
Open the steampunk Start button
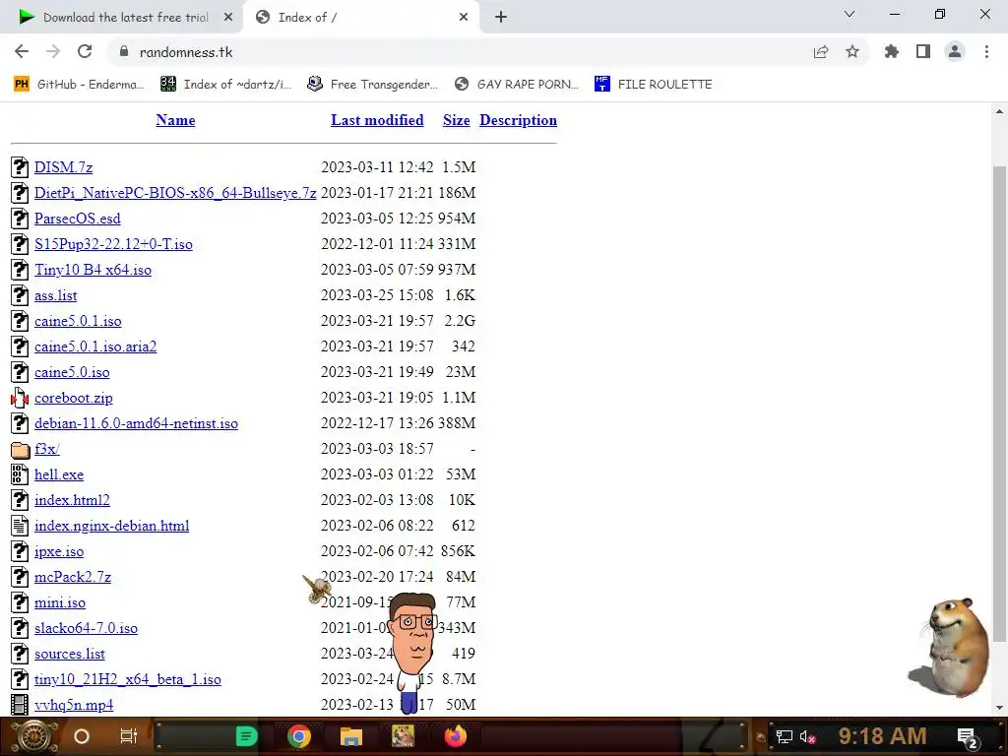(34, 736)
